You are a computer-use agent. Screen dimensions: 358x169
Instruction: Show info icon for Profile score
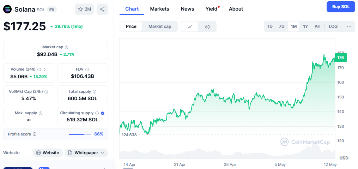[x=35, y=134]
